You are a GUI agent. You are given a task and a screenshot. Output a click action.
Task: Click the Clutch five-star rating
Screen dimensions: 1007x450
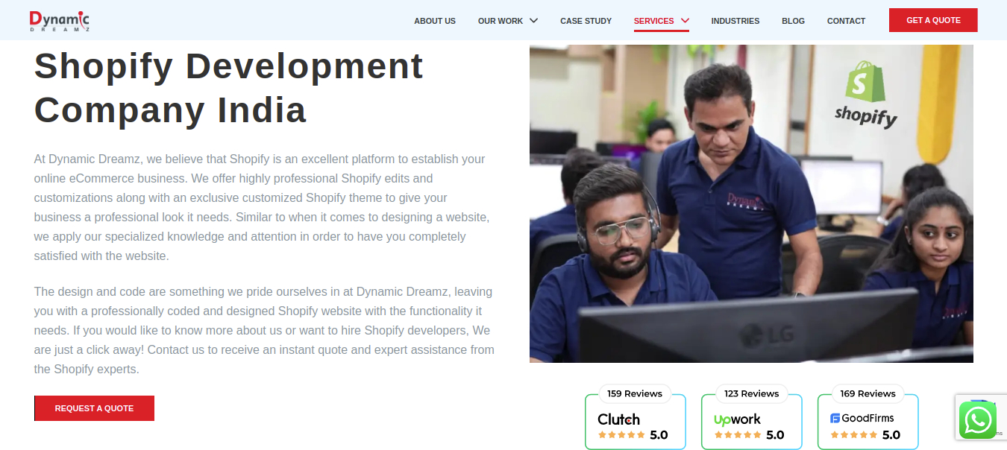click(621, 435)
